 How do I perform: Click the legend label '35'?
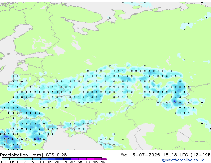click(80, 162)
